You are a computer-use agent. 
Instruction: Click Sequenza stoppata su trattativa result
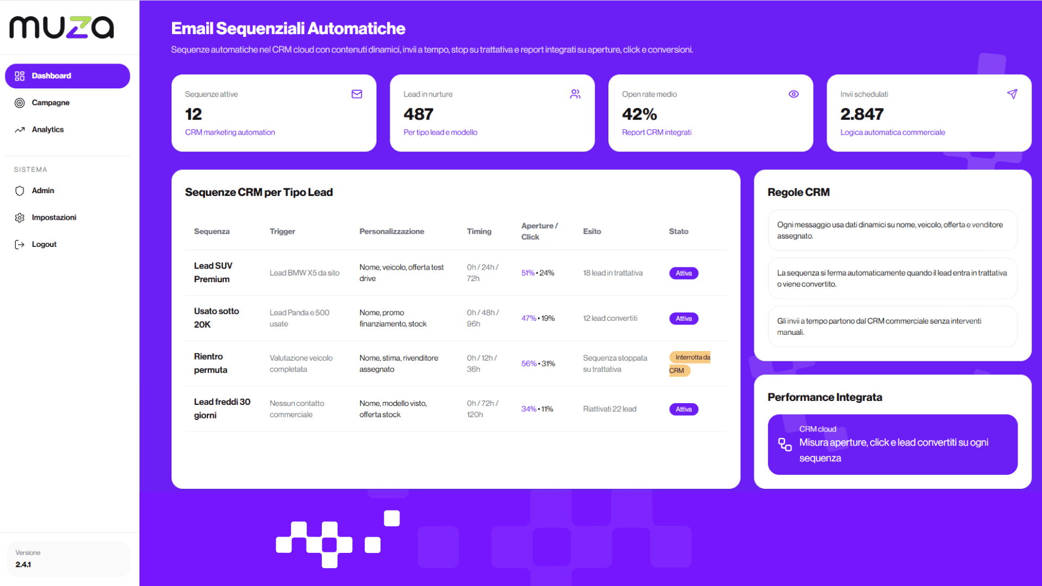pos(615,364)
